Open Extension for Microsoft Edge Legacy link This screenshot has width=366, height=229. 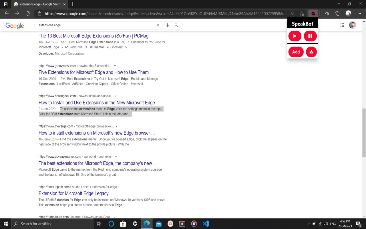[73, 193]
